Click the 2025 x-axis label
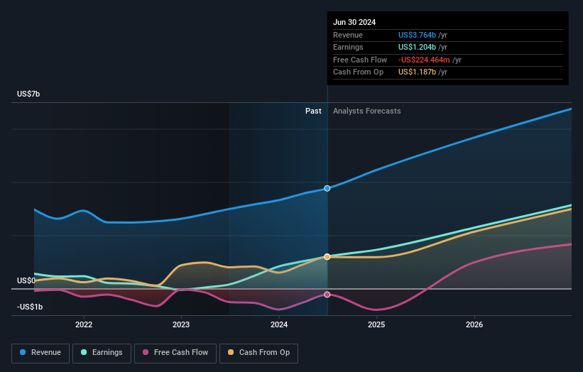583x372 pixels. coord(376,325)
